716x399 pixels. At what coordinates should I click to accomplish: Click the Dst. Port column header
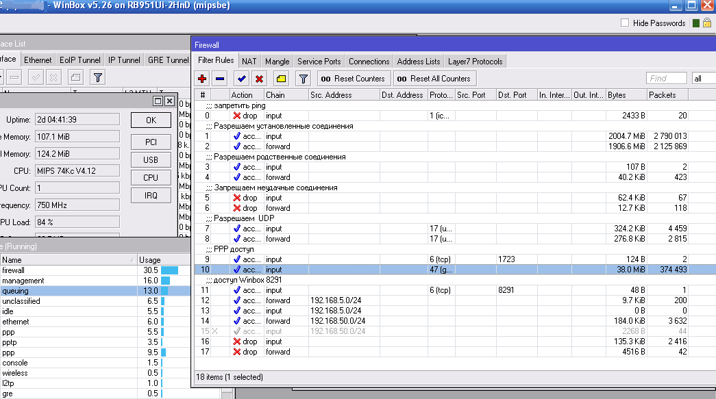click(x=517, y=95)
